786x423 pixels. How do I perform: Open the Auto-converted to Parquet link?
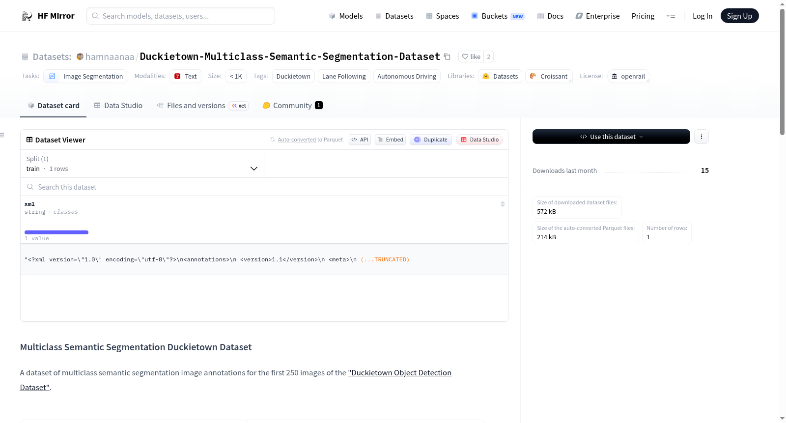coord(310,140)
